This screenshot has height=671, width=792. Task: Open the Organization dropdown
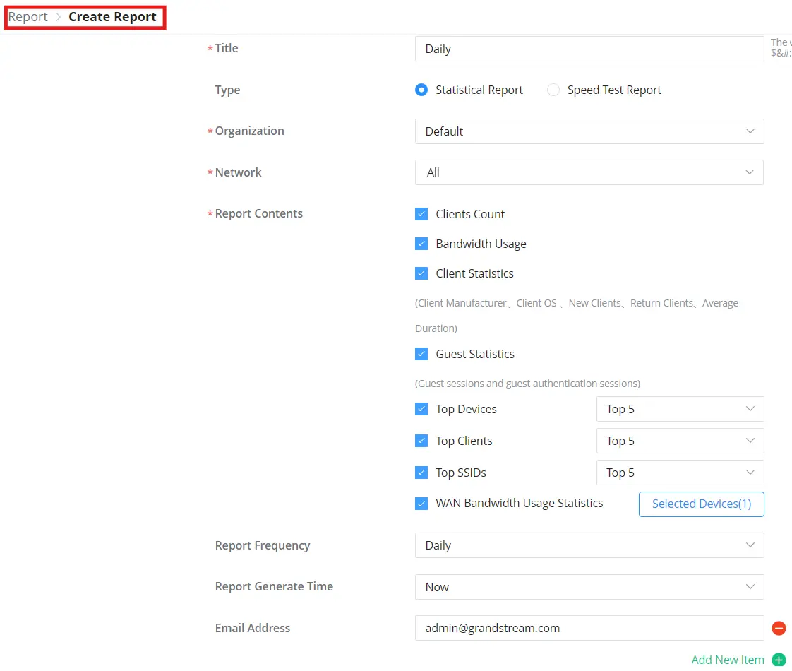coord(589,131)
